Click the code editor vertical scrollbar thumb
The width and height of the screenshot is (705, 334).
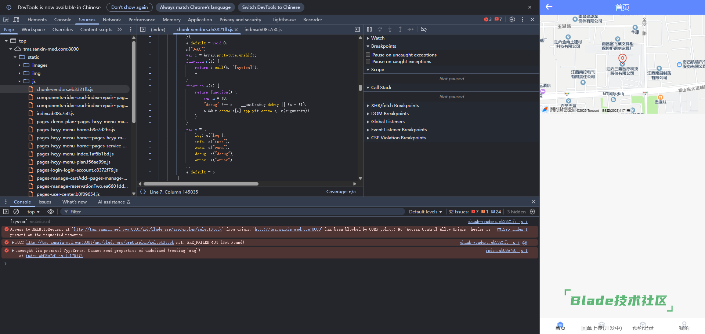pos(360,88)
